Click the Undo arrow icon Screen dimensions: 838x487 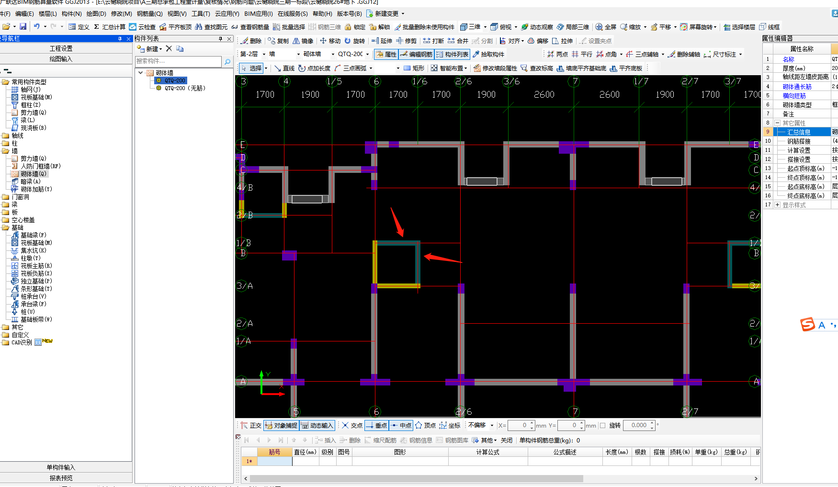pos(36,27)
